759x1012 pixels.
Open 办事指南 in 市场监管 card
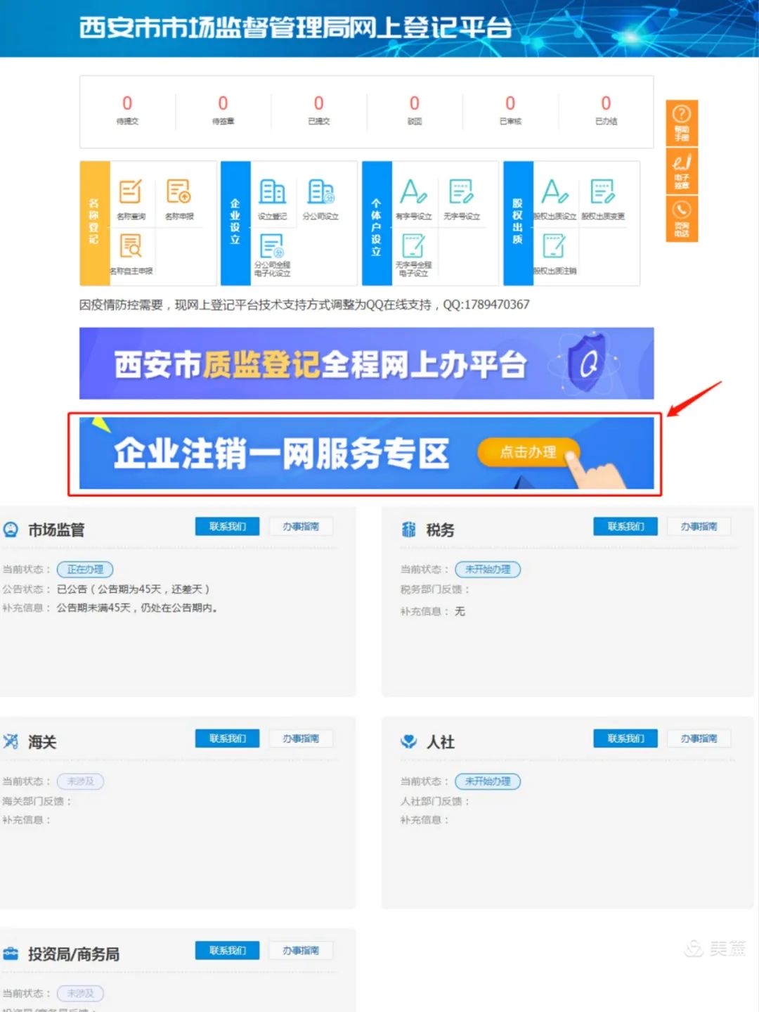pyautogui.click(x=301, y=526)
